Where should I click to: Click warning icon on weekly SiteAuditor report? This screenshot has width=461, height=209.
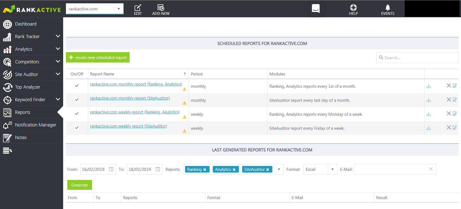click(185, 131)
